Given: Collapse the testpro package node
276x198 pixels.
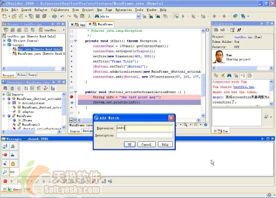Looking at the screenshot, I should [x=4, y=45].
